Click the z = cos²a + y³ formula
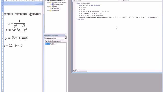 pyautogui.click(x=16, y=30)
